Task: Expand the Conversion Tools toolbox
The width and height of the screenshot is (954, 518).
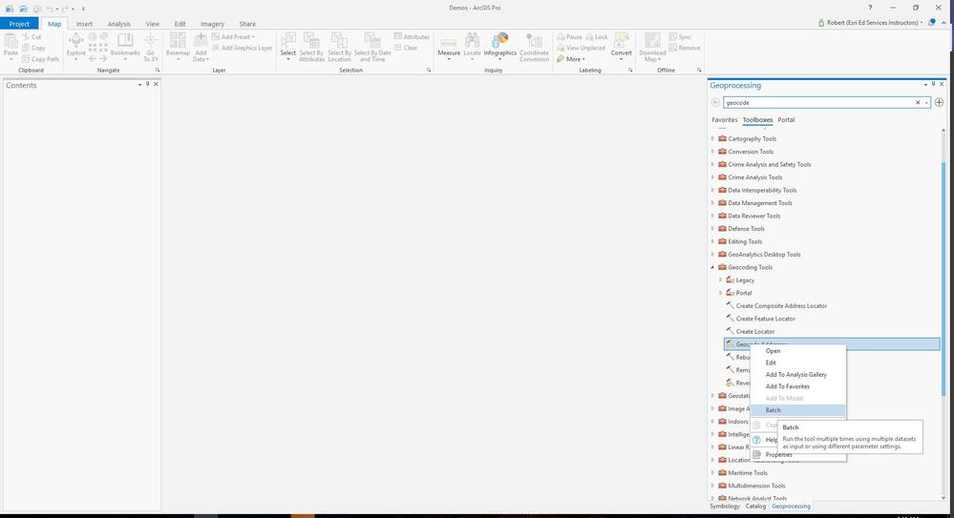Action: pos(712,152)
